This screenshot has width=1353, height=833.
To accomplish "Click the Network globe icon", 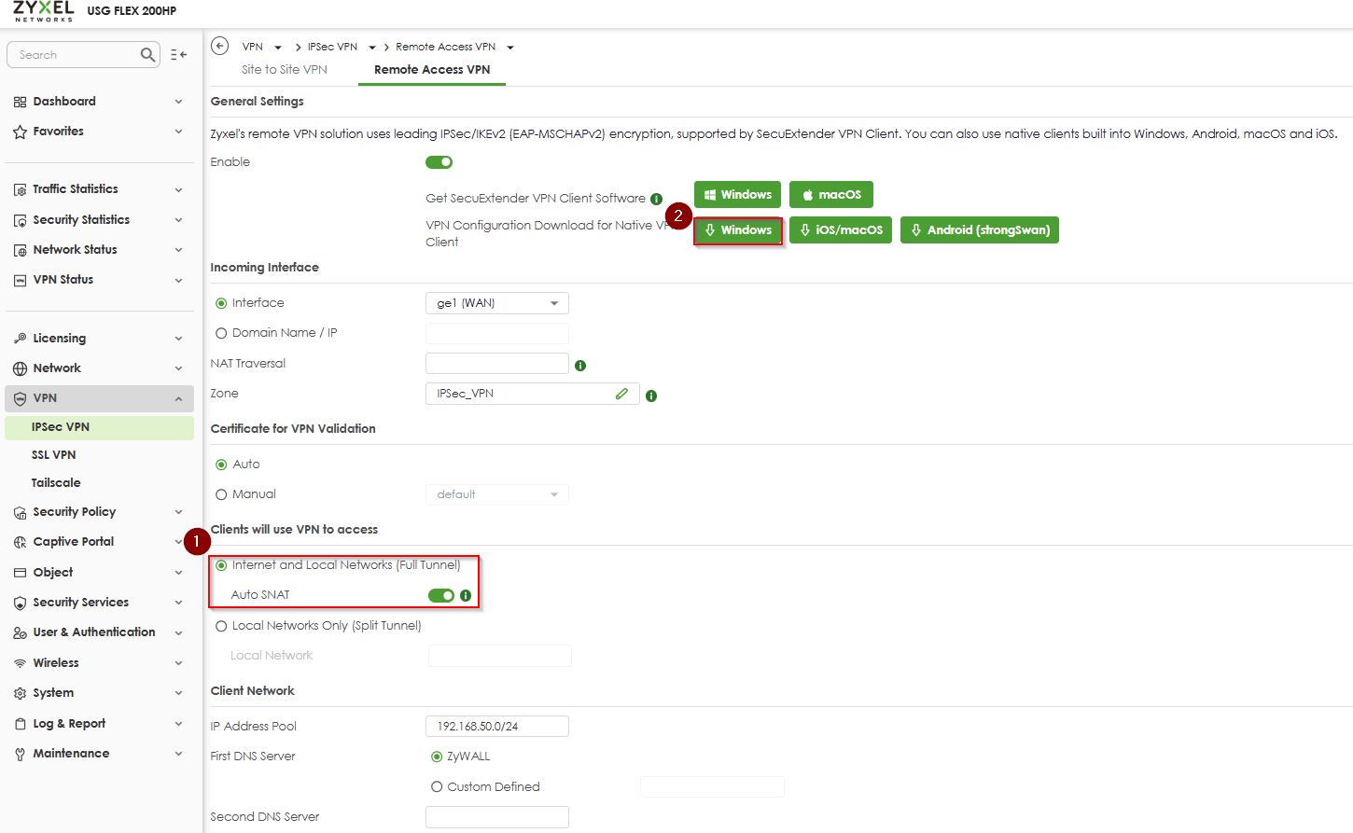I will point(20,368).
